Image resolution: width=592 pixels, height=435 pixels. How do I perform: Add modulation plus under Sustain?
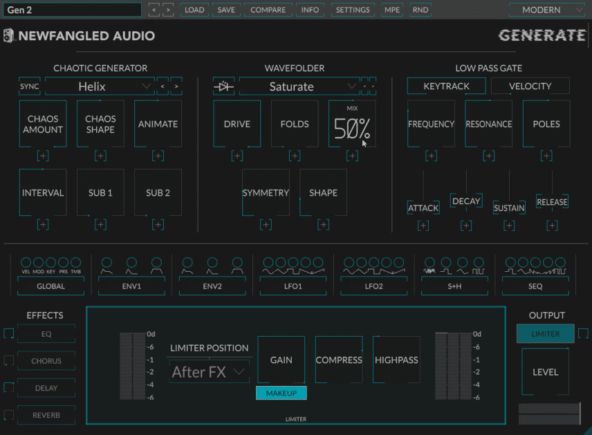[509, 225]
